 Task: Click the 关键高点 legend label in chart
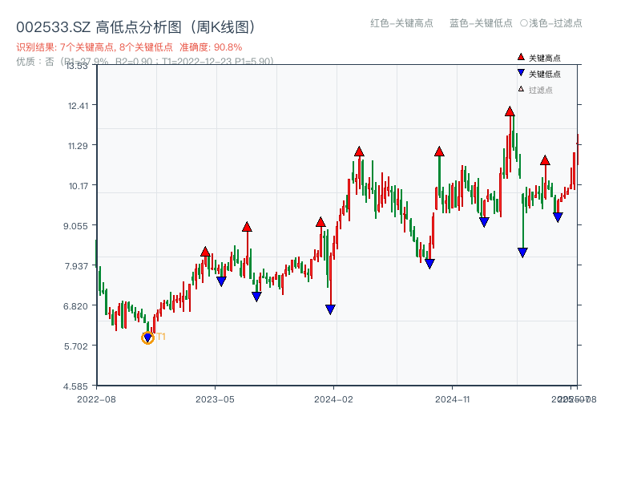[x=545, y=58]
